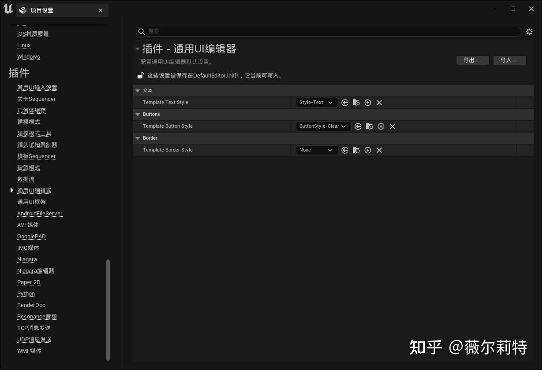542x370 pixels.
Task: Create new asset for Template Button Style
Action: coord(381,126)
